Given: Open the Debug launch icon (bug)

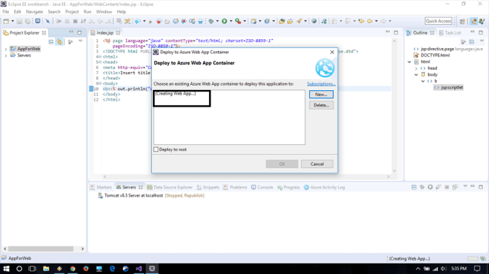Looking at the screenshot, I should click(211, 21).
